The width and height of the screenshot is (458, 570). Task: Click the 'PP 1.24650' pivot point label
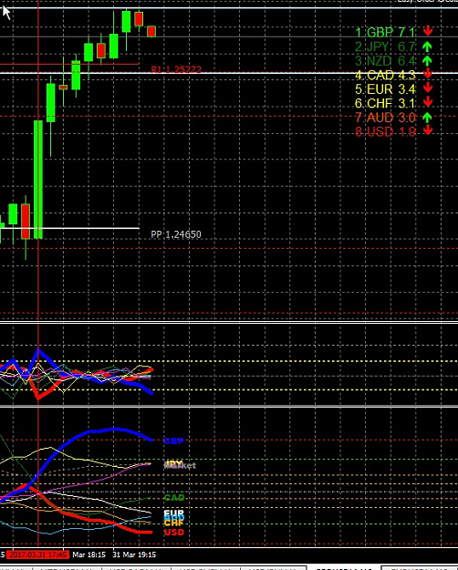[x=176, y=234]
